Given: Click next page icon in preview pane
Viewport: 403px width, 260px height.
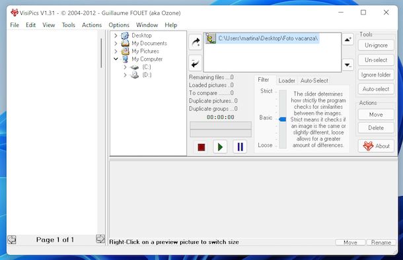Looking at the screenshot, I should 100,239.
